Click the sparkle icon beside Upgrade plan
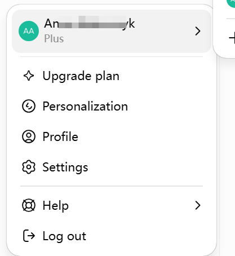 (29, 76)
